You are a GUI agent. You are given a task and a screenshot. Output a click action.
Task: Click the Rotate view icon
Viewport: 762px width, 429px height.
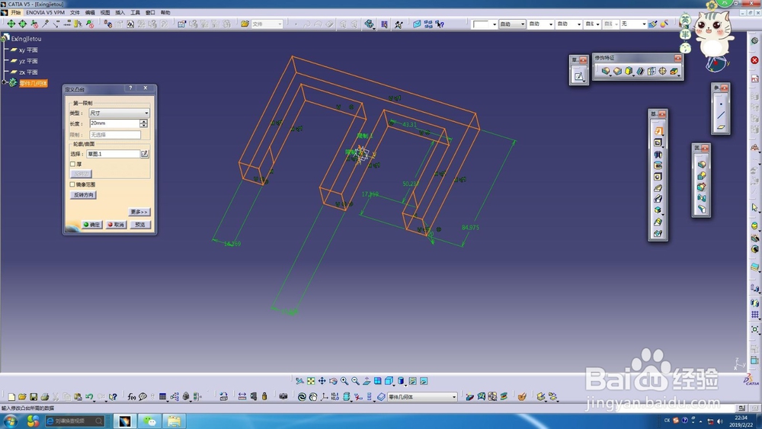pyautogui.click(x=333, y=381)
